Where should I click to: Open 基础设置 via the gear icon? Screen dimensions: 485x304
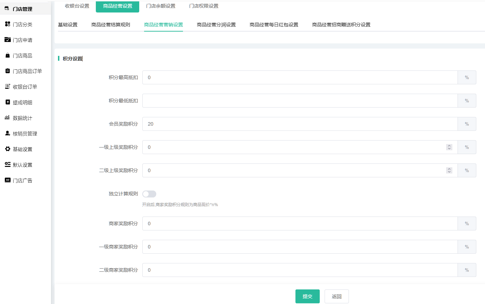pyautogui.click(x=8, y=149)
